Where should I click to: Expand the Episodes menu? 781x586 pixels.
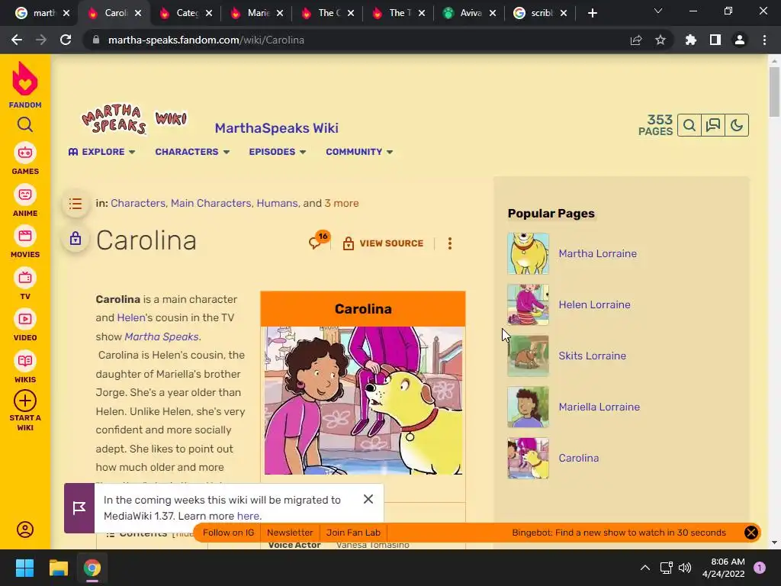coord(278,152)
